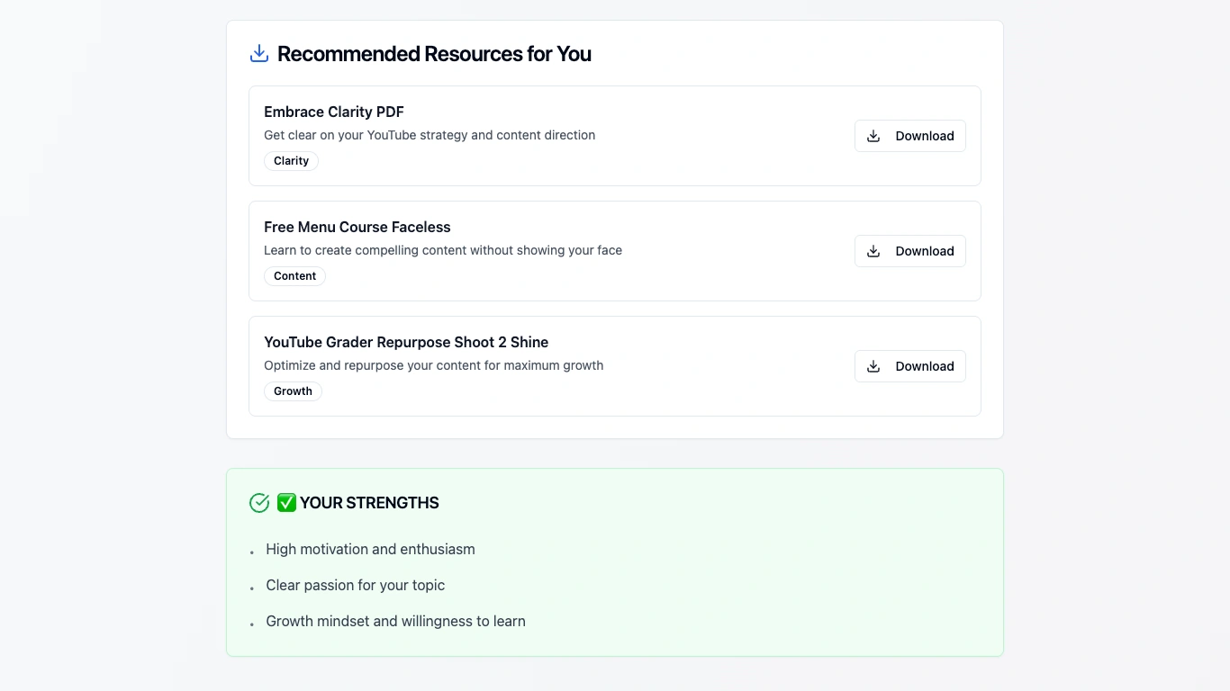Click download arrow icon for Embrace Clarity PDF
This screenshot has width=1230, height=691.
pos(873,136)
